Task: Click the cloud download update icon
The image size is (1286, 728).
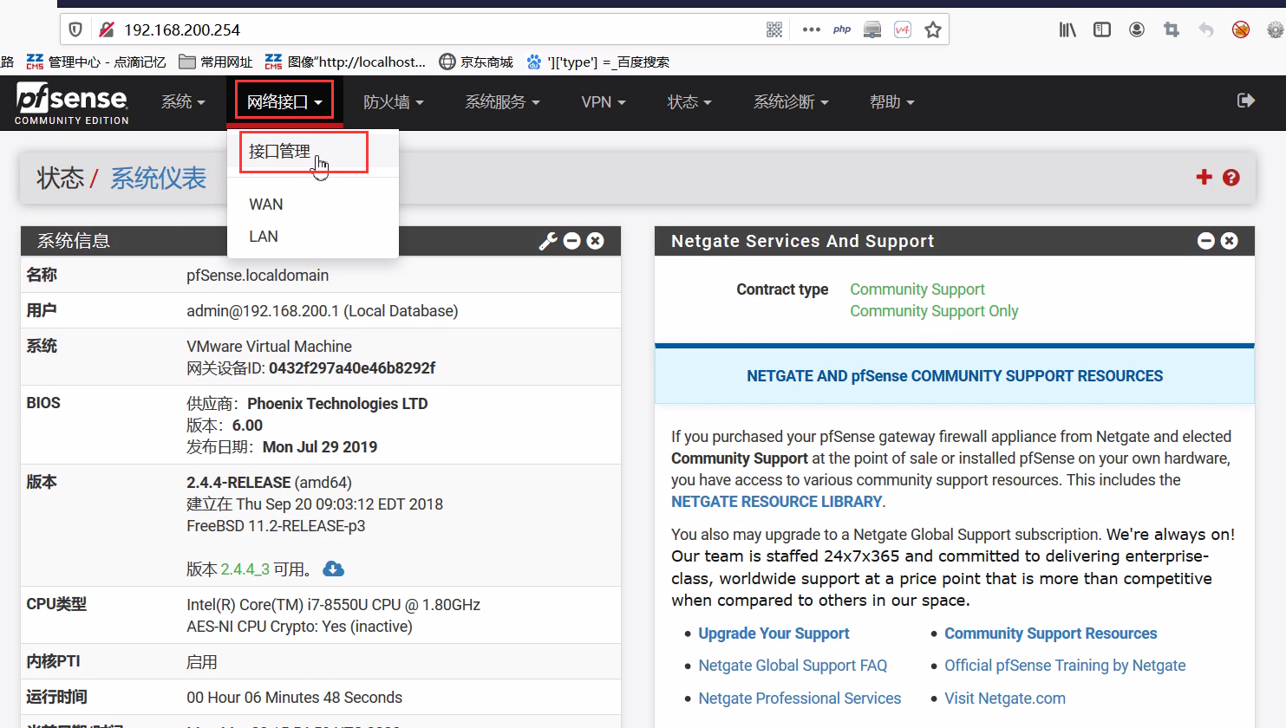Action: 333,569
